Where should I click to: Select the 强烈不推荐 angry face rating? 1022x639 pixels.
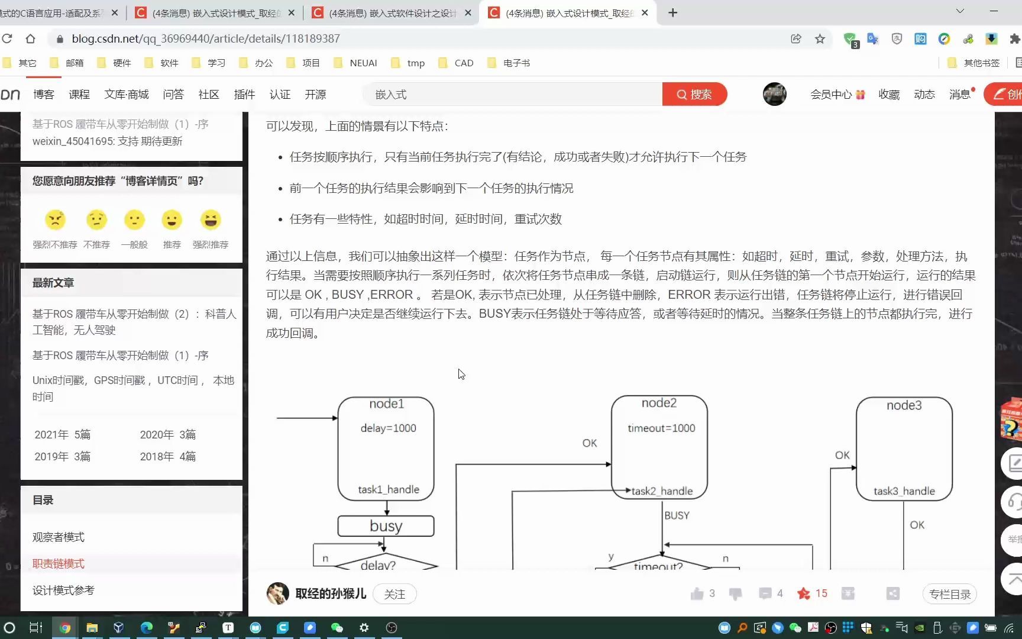pyautogui.click(x=55, y=220)
